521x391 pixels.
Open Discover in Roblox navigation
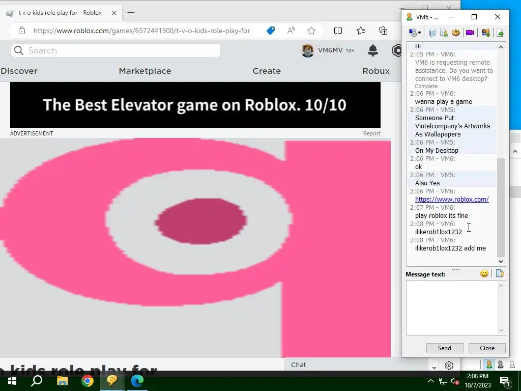coord(19,71)
